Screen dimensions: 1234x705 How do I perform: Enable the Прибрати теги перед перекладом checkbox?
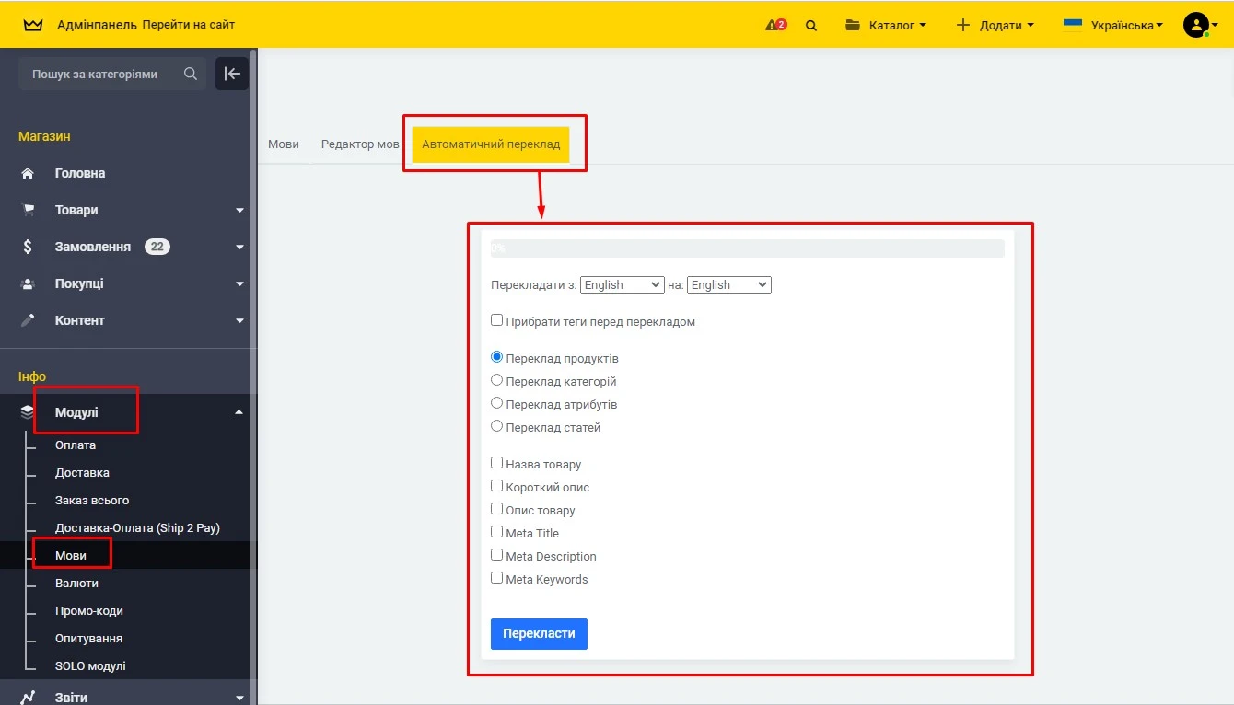pyautogui.click(x=496, y=319)
